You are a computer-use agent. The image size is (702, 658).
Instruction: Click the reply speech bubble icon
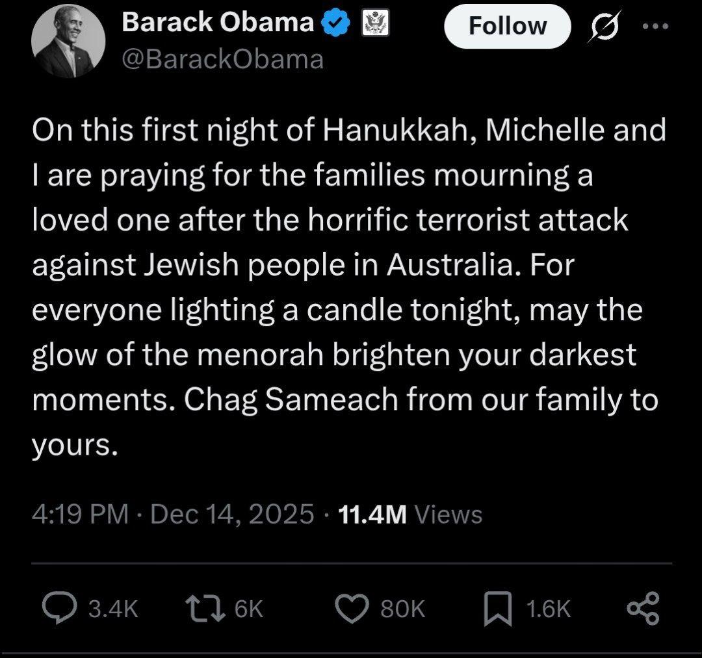(58, 609)
